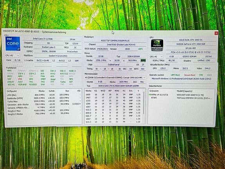This screenshot has height=169, width=225.
Task: Click the EM64T feature flag
Action: pyautogui.click(x=11, y=82)
